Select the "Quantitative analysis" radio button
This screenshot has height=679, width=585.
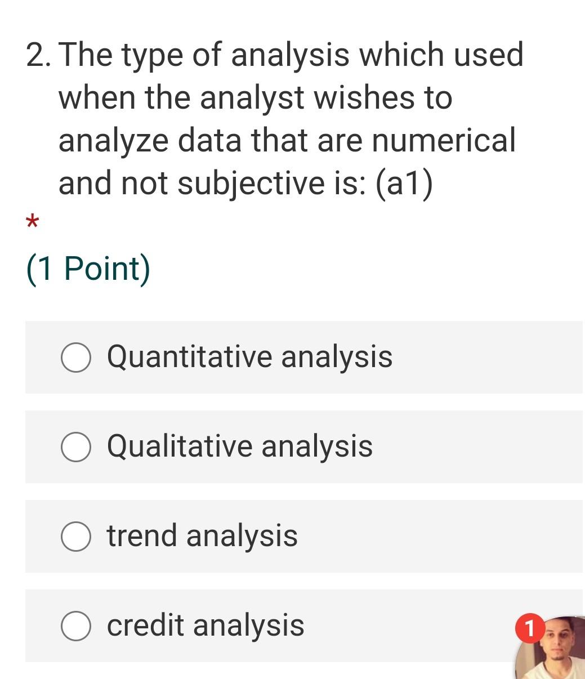[76, 356]
